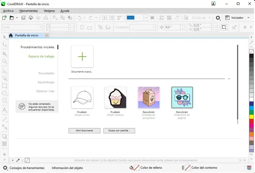Toggle the bounding box treat-as-filled icon
This screenshot has width=255, height=173.
pyautogui.click(x=224, y=27)
